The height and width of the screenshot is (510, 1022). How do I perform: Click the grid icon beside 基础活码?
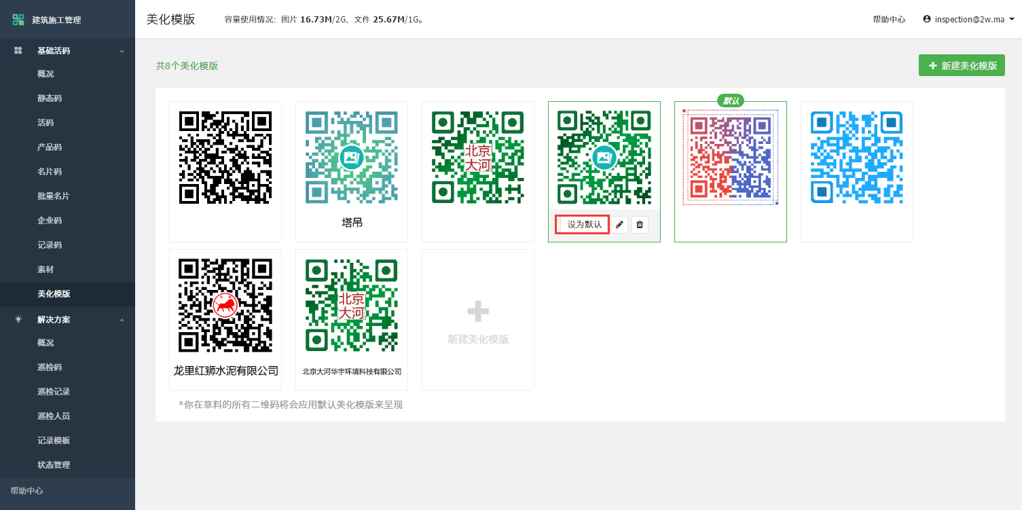coord(18,50)
